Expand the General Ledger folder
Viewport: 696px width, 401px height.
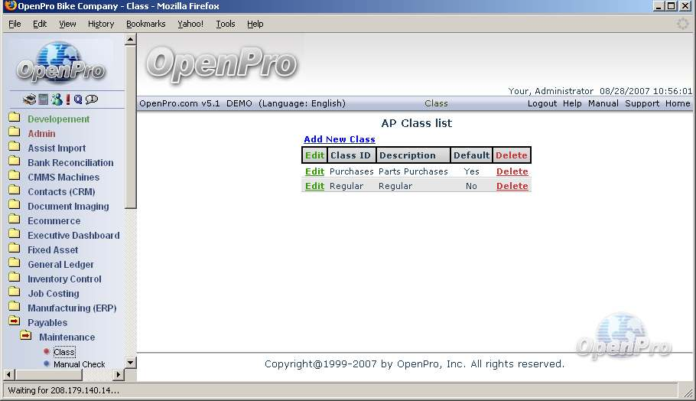coord(14,264)
